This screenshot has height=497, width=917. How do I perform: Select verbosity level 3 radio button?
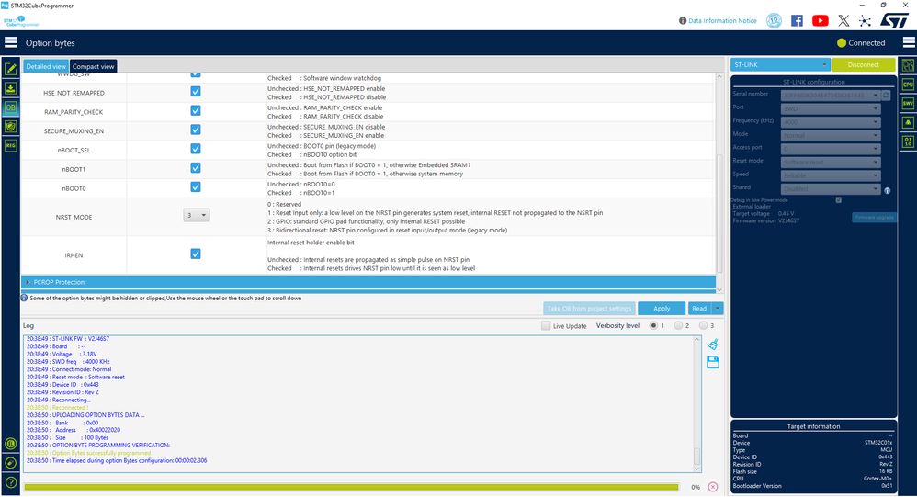point(703,326)
